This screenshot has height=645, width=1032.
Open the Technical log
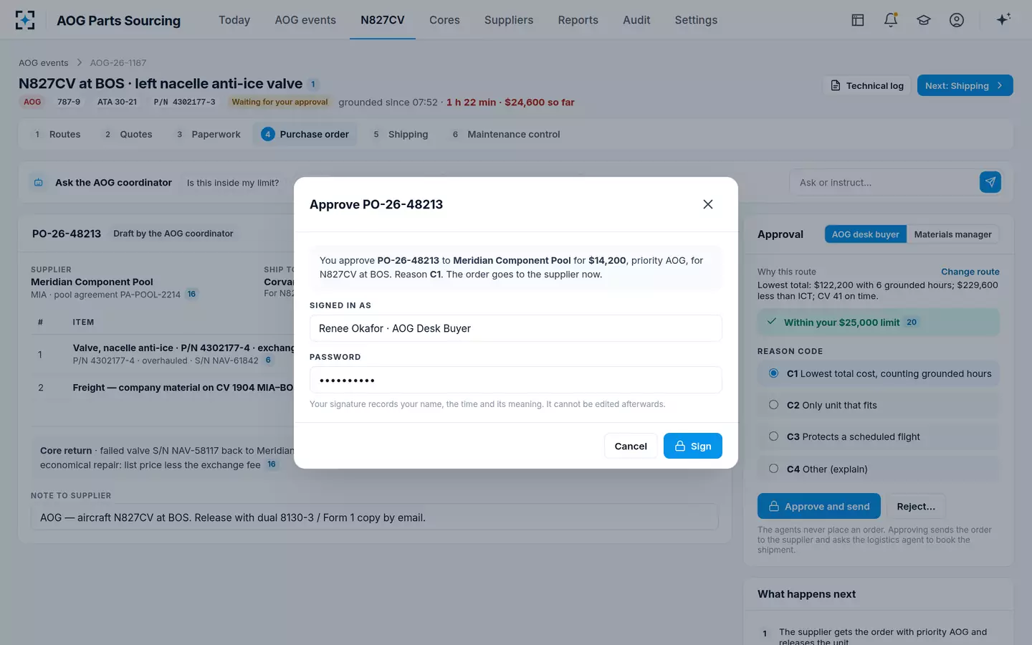pos(866,85)
